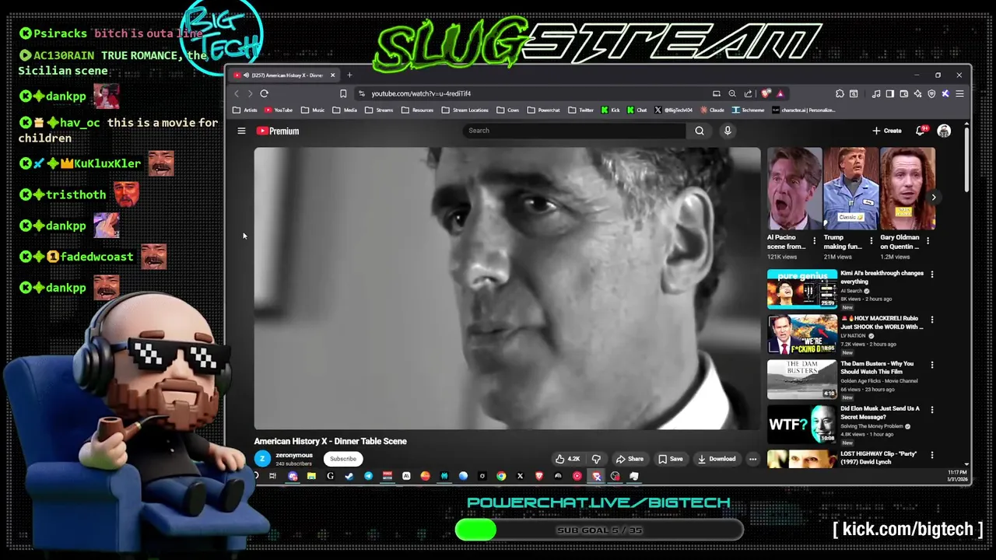Share the video using the Share button

tap(629, 459)
